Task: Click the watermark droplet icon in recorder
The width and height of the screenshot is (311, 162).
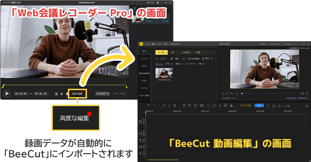Action: 62,94
